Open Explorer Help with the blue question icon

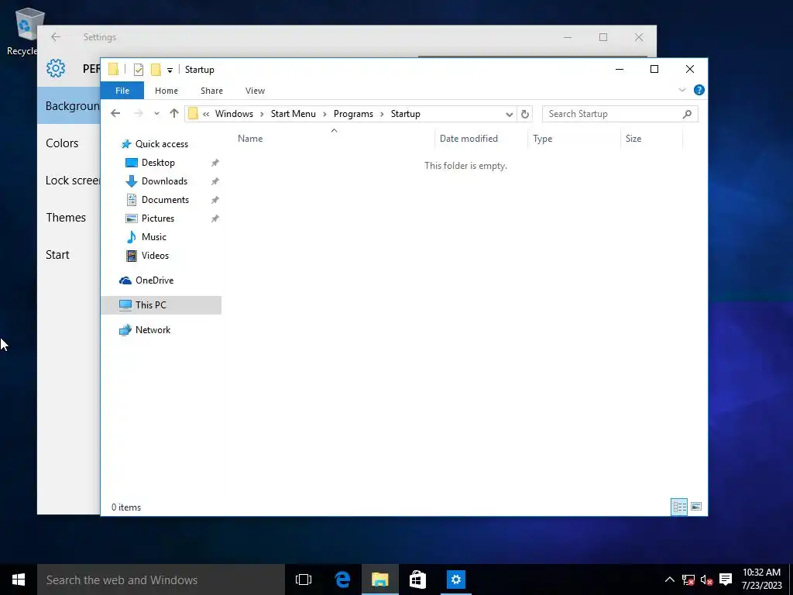(699, 90)
